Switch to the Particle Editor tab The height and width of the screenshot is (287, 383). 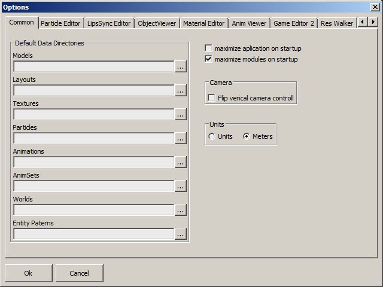(60, 23)
